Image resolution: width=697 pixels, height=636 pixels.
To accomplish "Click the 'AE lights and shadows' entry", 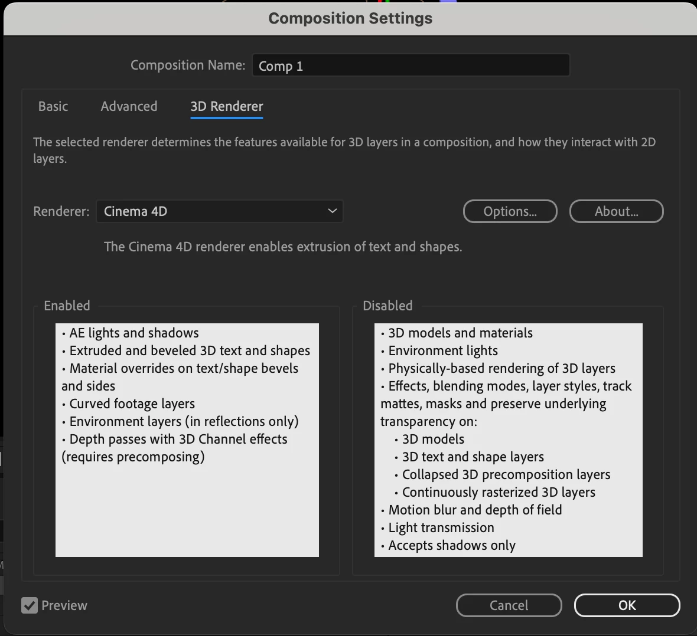I will (x=134, y=333).
